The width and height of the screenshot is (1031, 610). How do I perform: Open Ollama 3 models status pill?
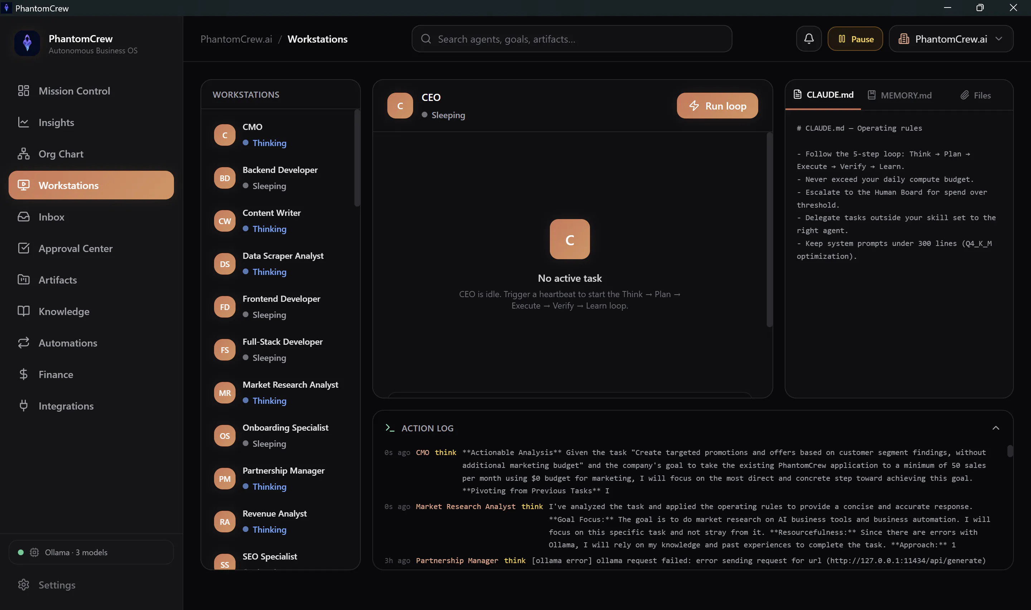(91, 552)
